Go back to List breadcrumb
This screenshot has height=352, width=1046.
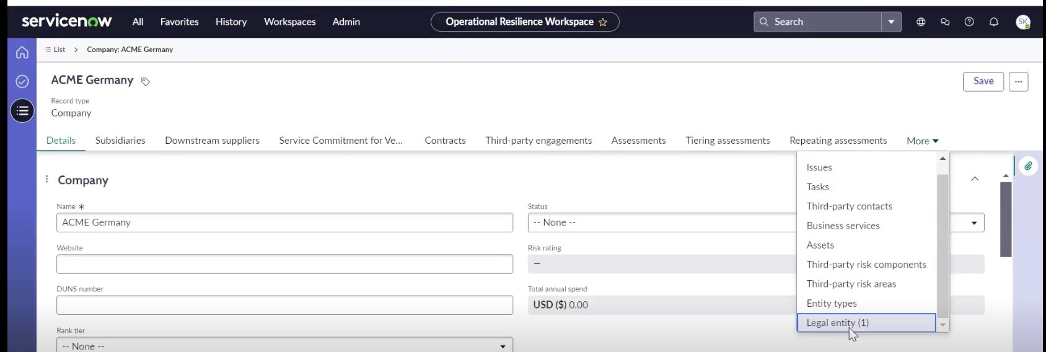tap(55, 50)
